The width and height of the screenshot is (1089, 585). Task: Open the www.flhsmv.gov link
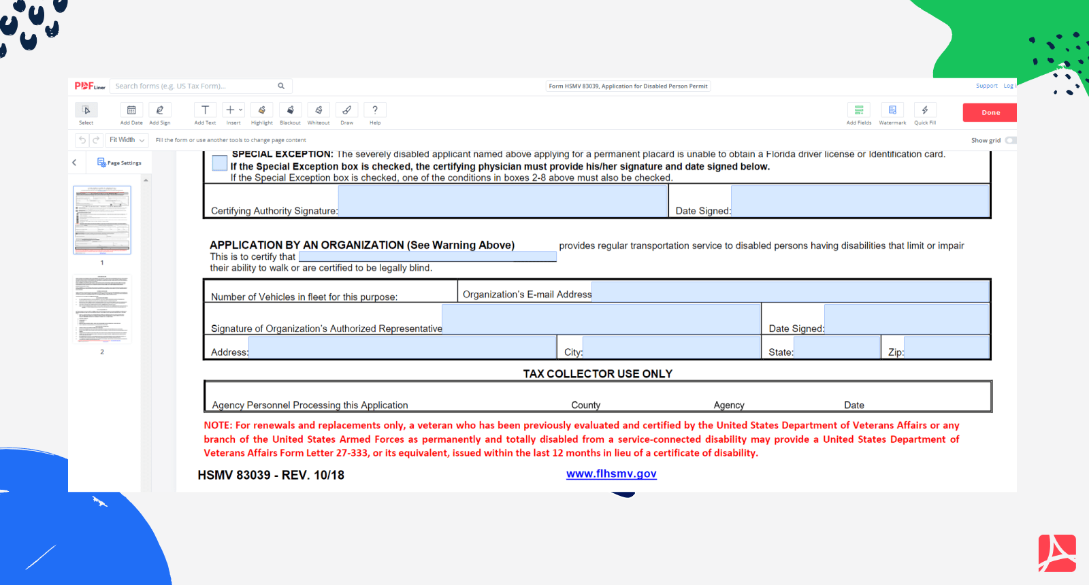[611, 474]
